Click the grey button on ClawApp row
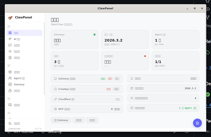 [116, 89]
